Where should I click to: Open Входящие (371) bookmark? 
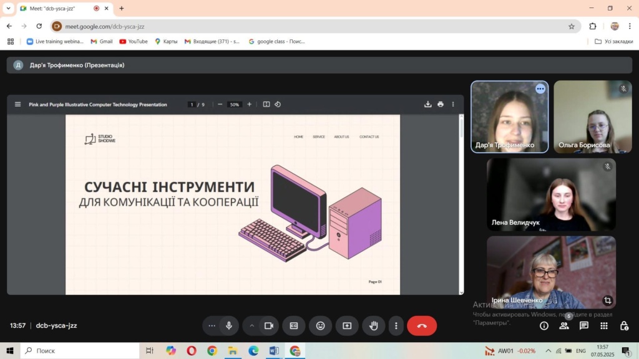tap(212, 42)
